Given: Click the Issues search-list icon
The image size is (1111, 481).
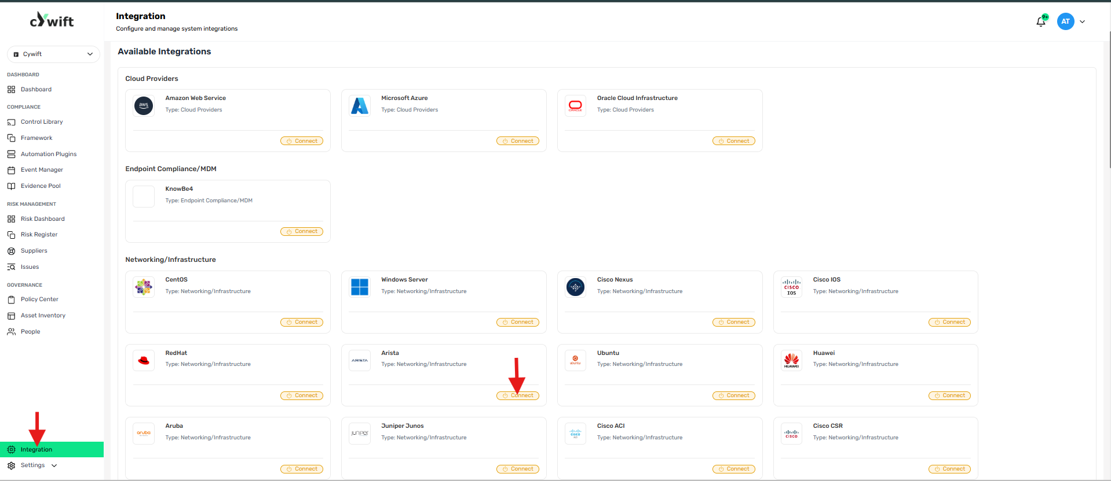Looking at the screenshot, I should (x=11, y=267).
